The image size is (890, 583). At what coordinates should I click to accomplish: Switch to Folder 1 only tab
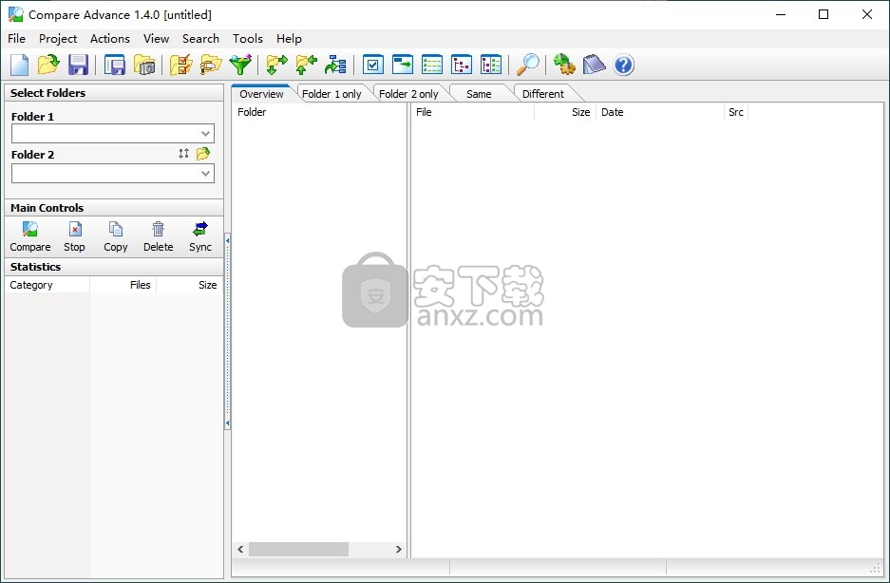(x=331, y=94)
